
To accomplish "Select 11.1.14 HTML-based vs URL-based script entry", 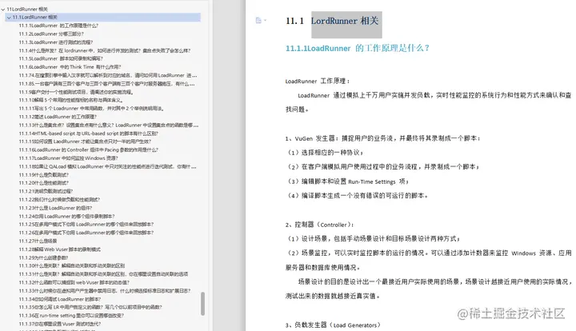I will click(x=89, y=134).
